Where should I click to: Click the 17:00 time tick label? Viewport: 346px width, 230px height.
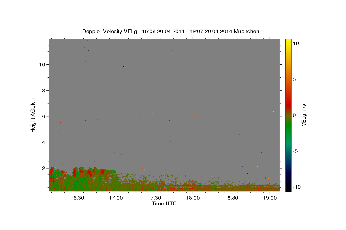click(116, 198)
